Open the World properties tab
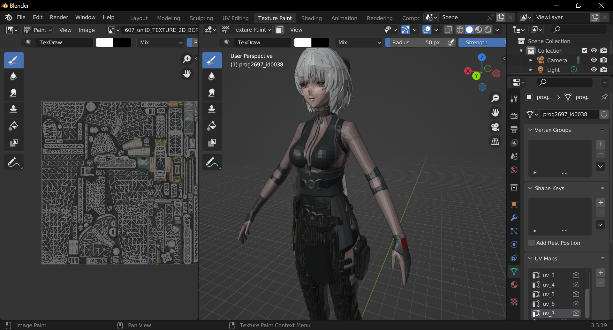 pyautogui.click(x=514, y=170)
